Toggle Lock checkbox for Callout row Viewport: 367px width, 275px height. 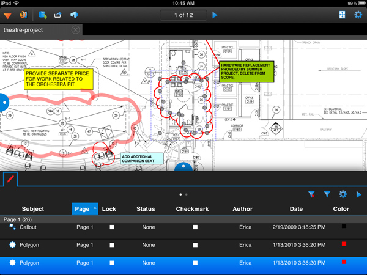click(x=112, y=227)
